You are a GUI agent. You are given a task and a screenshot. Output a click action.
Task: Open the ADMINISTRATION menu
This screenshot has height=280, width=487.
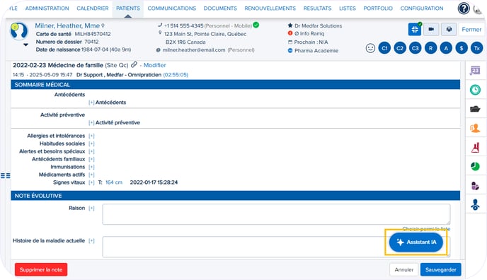point(47,8)
